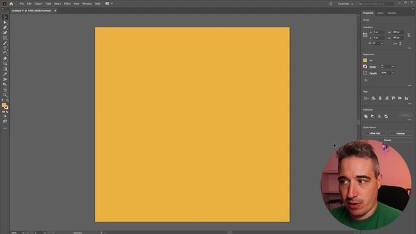
Task: Open the Effect menu
Action: click(x=67, y=4)
